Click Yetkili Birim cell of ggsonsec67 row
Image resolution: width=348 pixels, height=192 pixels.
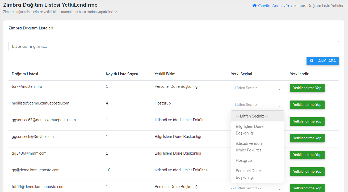pos(181,120)
